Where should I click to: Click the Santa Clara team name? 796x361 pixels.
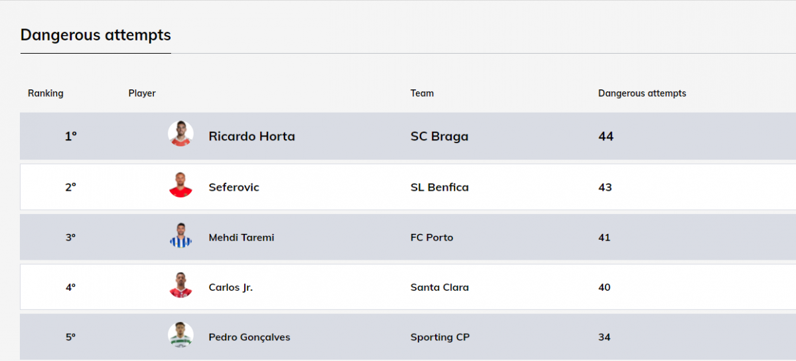[439, 287]
